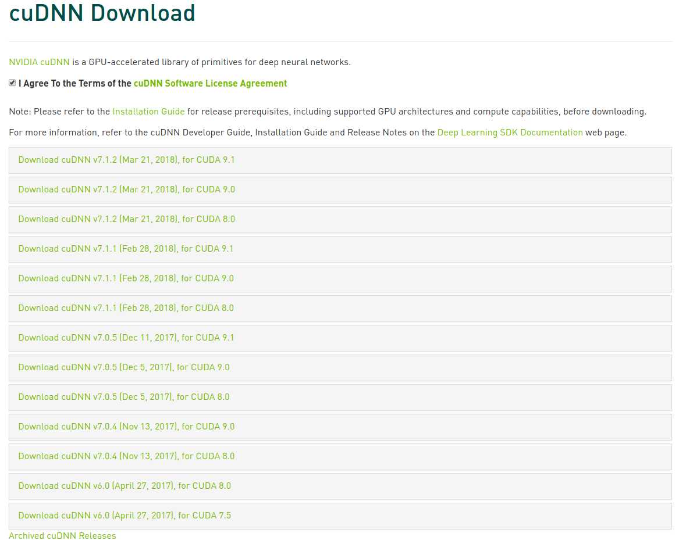Click the cuDNN Download page heading
This screenshot has width=679, height=544.
[102, 13]
